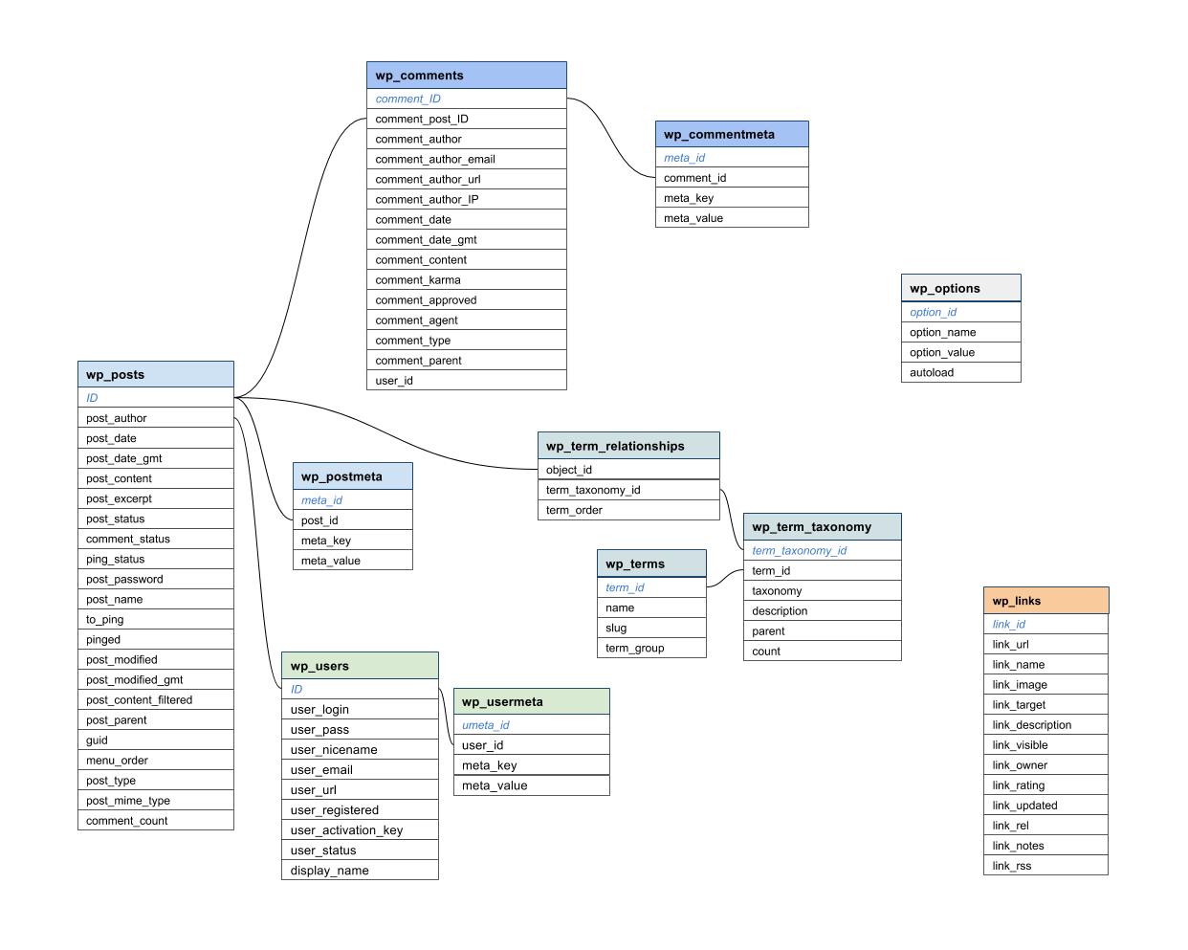Select term_id in wp_term_taxonomy
The height and width of the screenshot is (950, 1188).
point(823,570)
